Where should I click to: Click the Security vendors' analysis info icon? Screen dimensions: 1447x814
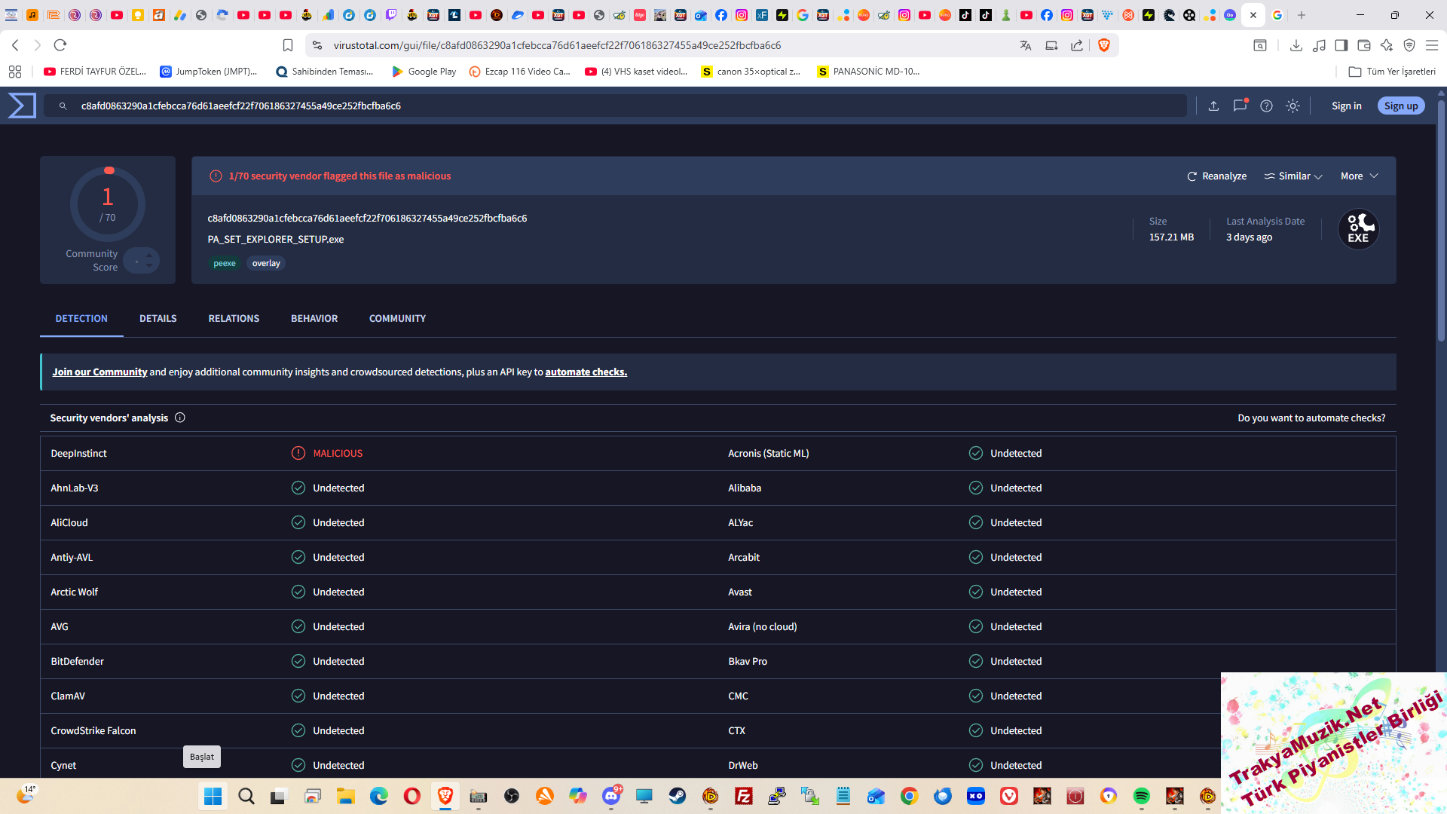pyautogui.click(x=180, y=418)
